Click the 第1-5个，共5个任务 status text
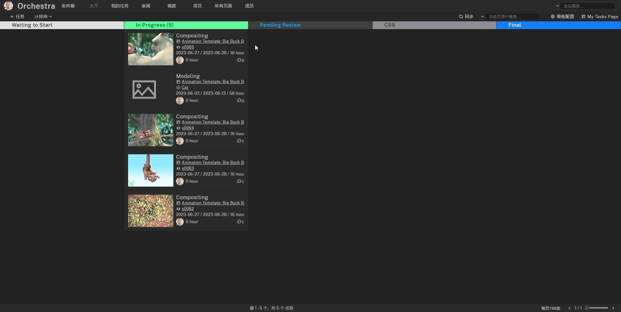 tap(271, 308)
